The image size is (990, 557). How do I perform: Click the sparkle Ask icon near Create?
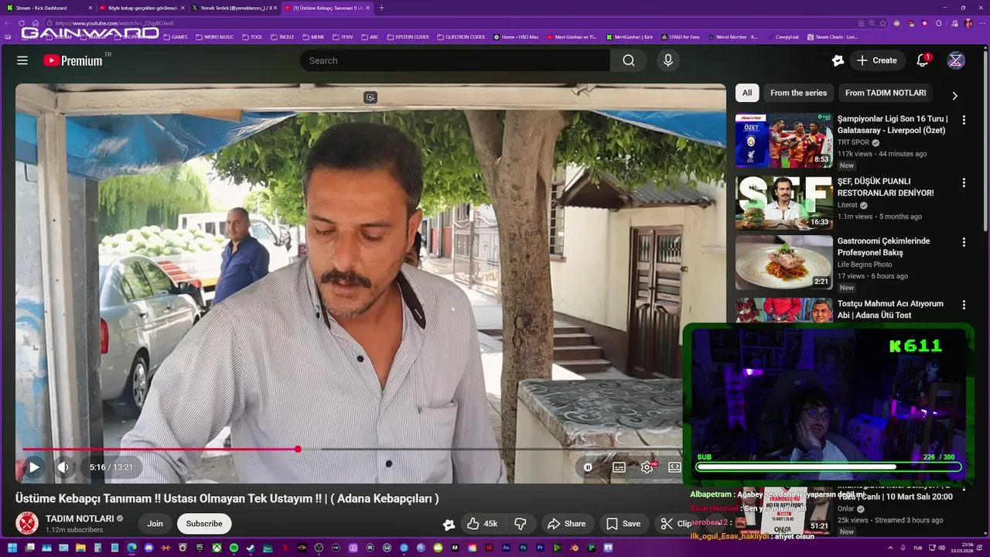pos(838,60)
